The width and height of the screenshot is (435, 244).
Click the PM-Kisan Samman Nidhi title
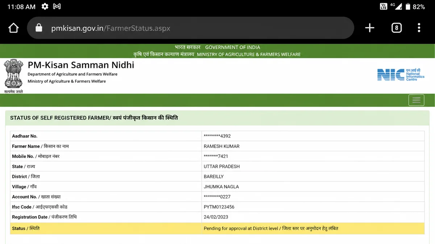pos(81,65)
